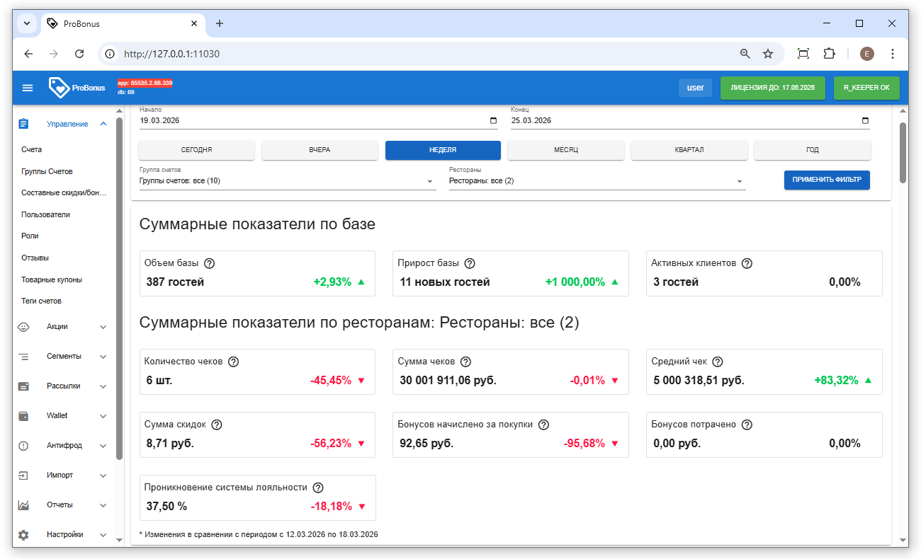Click help icon beside Бонусов начислено за покупки
Image resolution: width=921 pixels, height=559 pixels.
[543, 425]
